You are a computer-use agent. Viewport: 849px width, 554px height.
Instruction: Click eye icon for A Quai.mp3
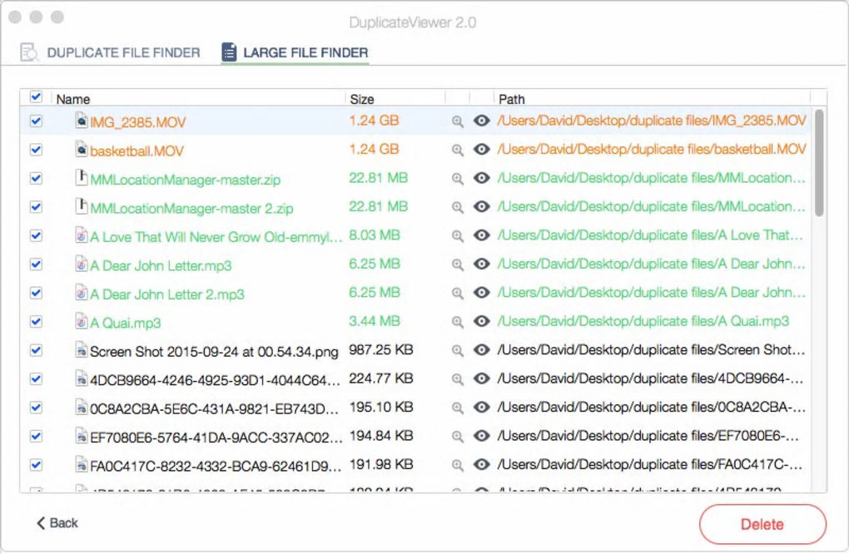pyautogui.click(x=481, y=321)
